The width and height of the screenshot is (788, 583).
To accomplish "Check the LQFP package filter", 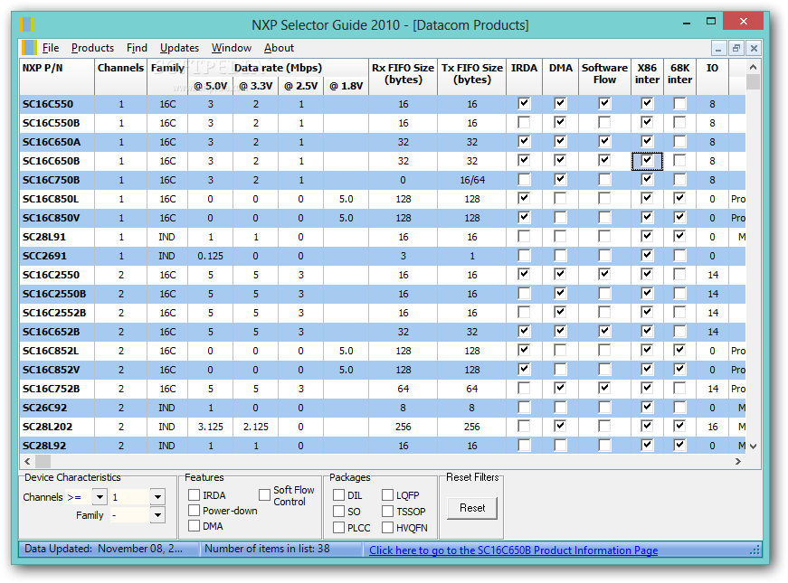I will [387, 495].
